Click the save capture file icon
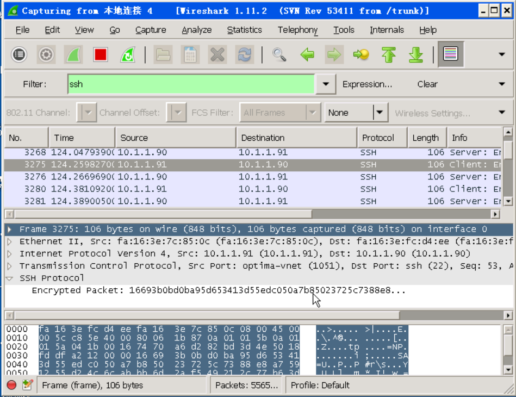The width and height of the screenshot is (516, 397). tap(190, 54)
